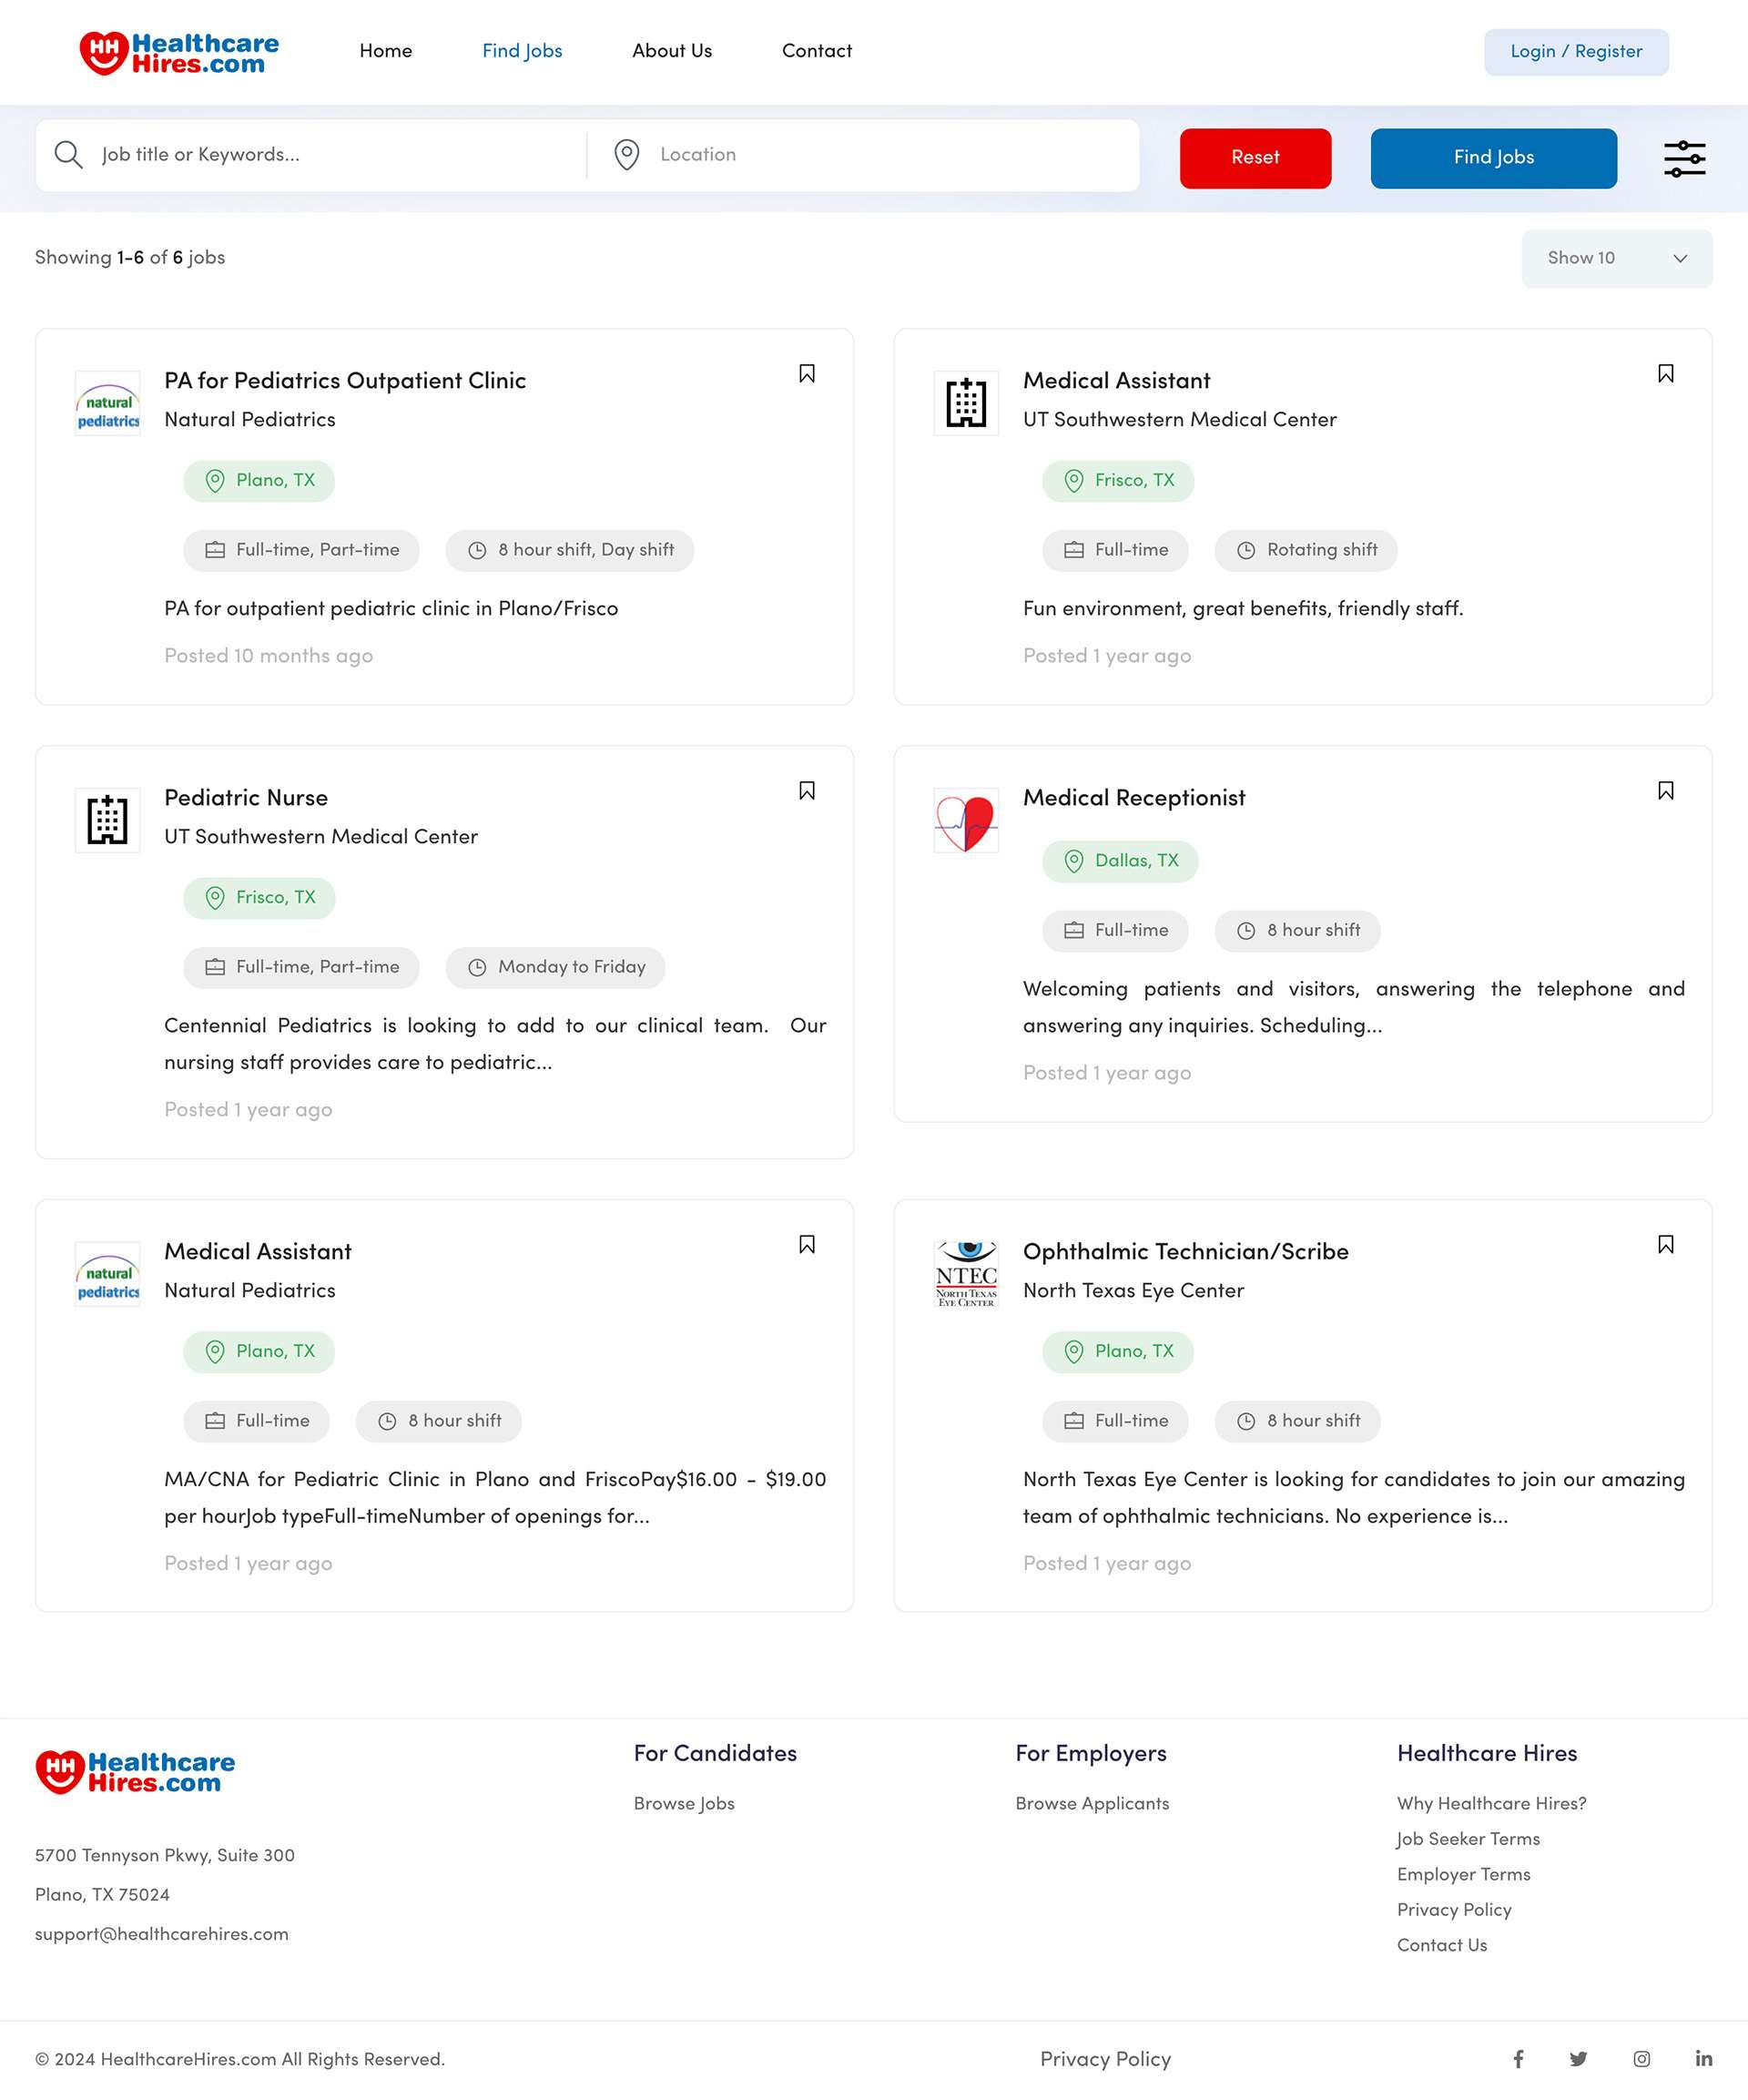Bookmark PA for Pediatrics Outpatient Clinic job
This screenshot has height=2100, width=1748.
point(806,373)
